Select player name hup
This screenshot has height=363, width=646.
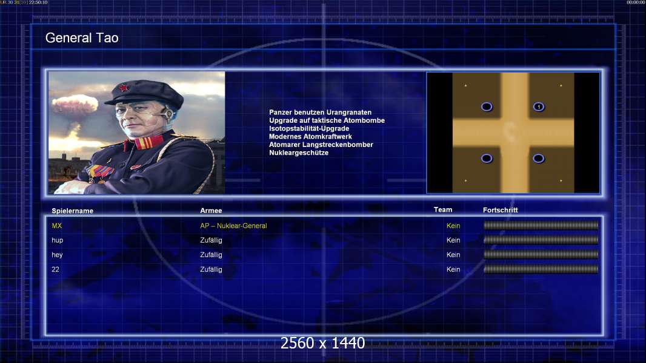coord(57,240)
